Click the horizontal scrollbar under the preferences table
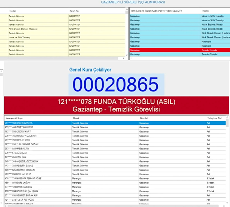 pos(59,58)
